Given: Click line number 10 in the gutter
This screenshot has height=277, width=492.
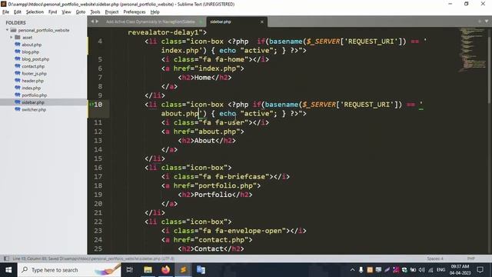Looking at the screenshot, I should 98,105.
